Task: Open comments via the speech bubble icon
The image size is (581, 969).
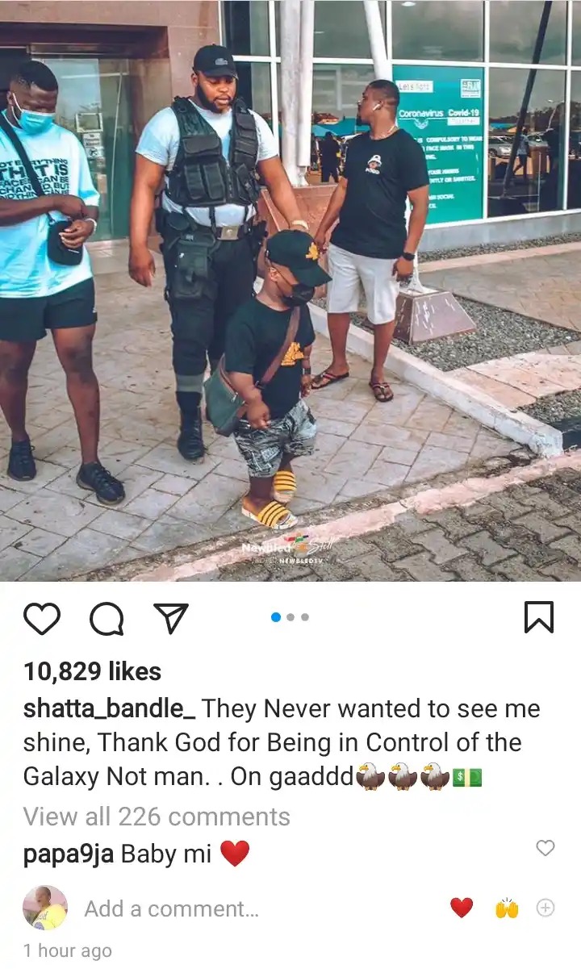Action: click(107, 619)
